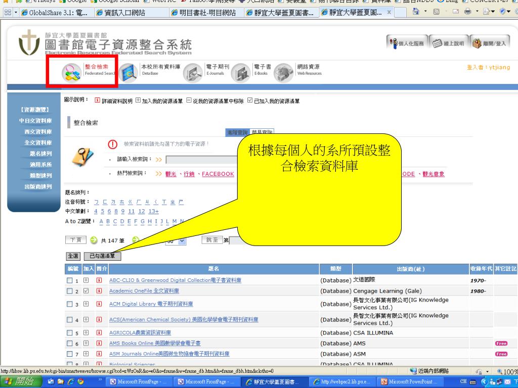Open the E-Journals (電子期刊) icon

tap(193, 73)
